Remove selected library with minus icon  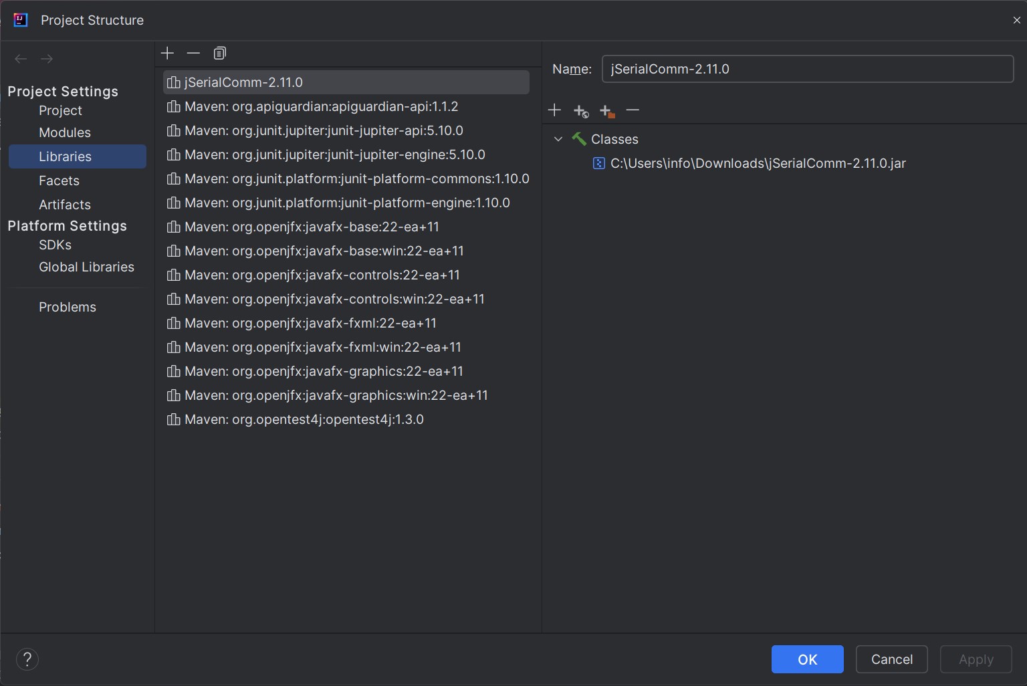pyautogui.click(x=193, y=53)
